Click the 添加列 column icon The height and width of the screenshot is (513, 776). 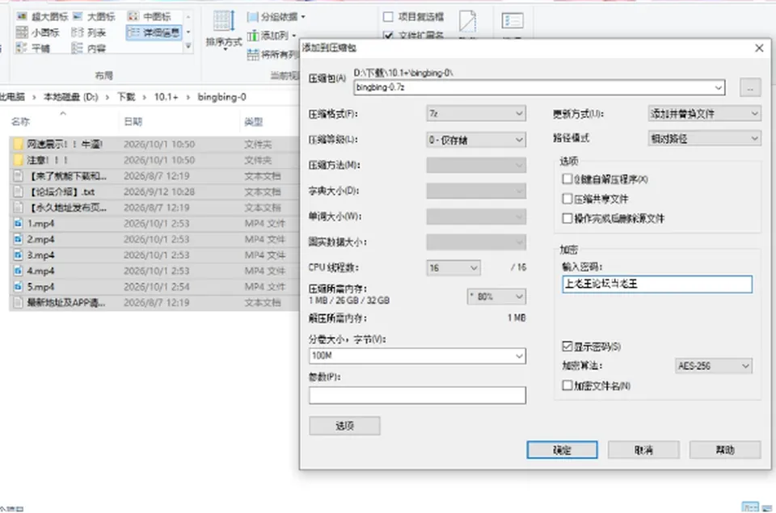tap(253, 36)
